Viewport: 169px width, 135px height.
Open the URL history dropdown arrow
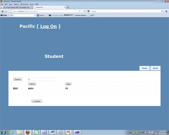[82, 11]
